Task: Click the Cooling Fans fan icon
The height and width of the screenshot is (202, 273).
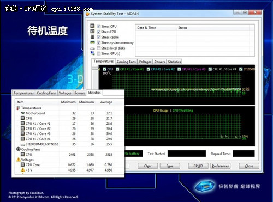Action: pyautogui.click(x=18, y=149)
